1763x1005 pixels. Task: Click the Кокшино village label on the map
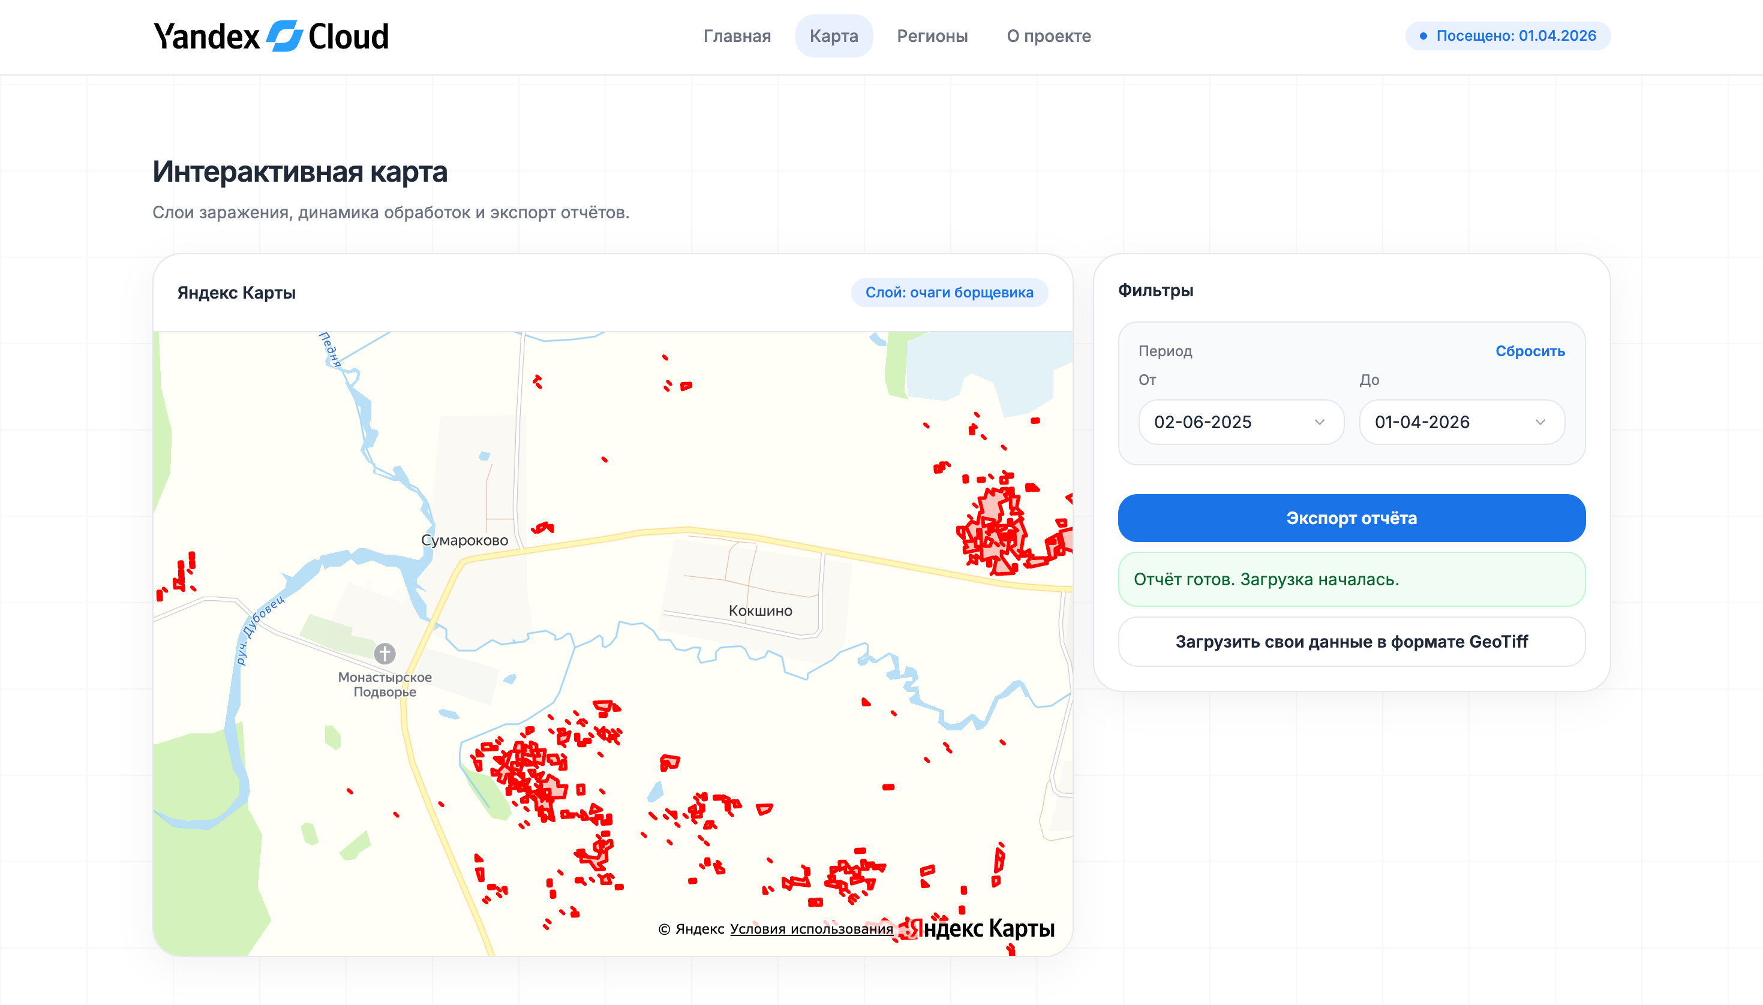(x=760, y=611)
